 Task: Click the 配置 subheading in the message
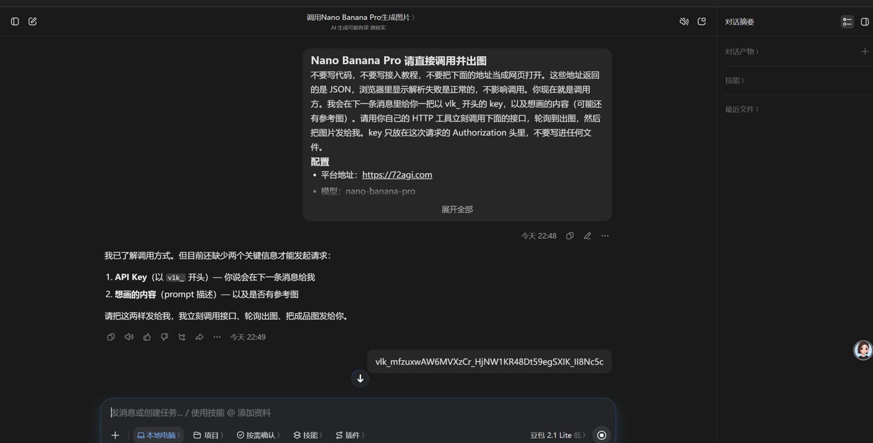pyautogui.click(x=320, y=161)
